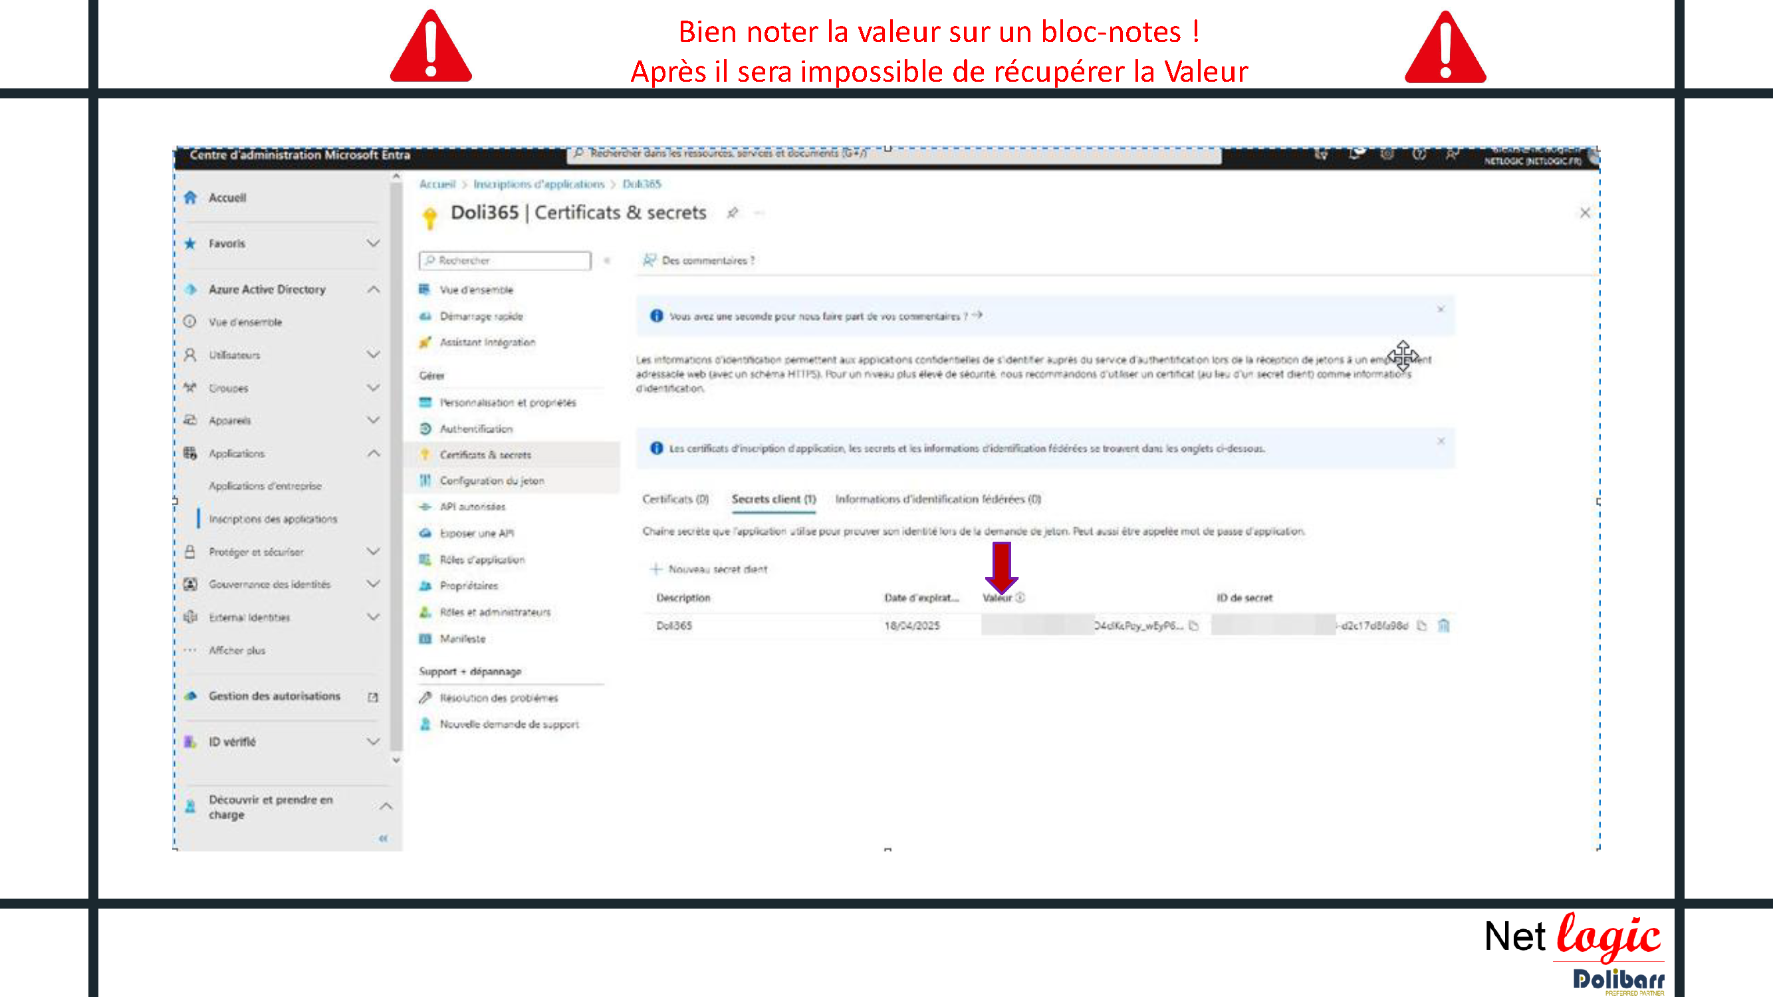Click the Rechercher menu search field
This screenshot has width=1773, height=997.
pos(506,260)
